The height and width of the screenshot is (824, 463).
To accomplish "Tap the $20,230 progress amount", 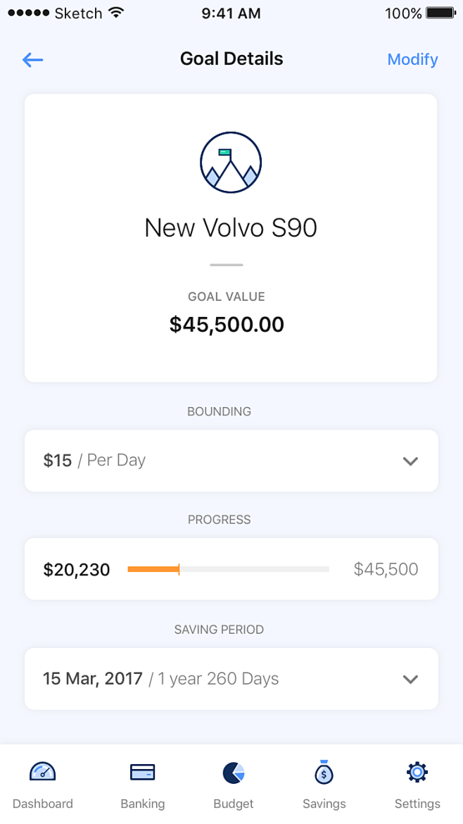I will pos(77,569).
